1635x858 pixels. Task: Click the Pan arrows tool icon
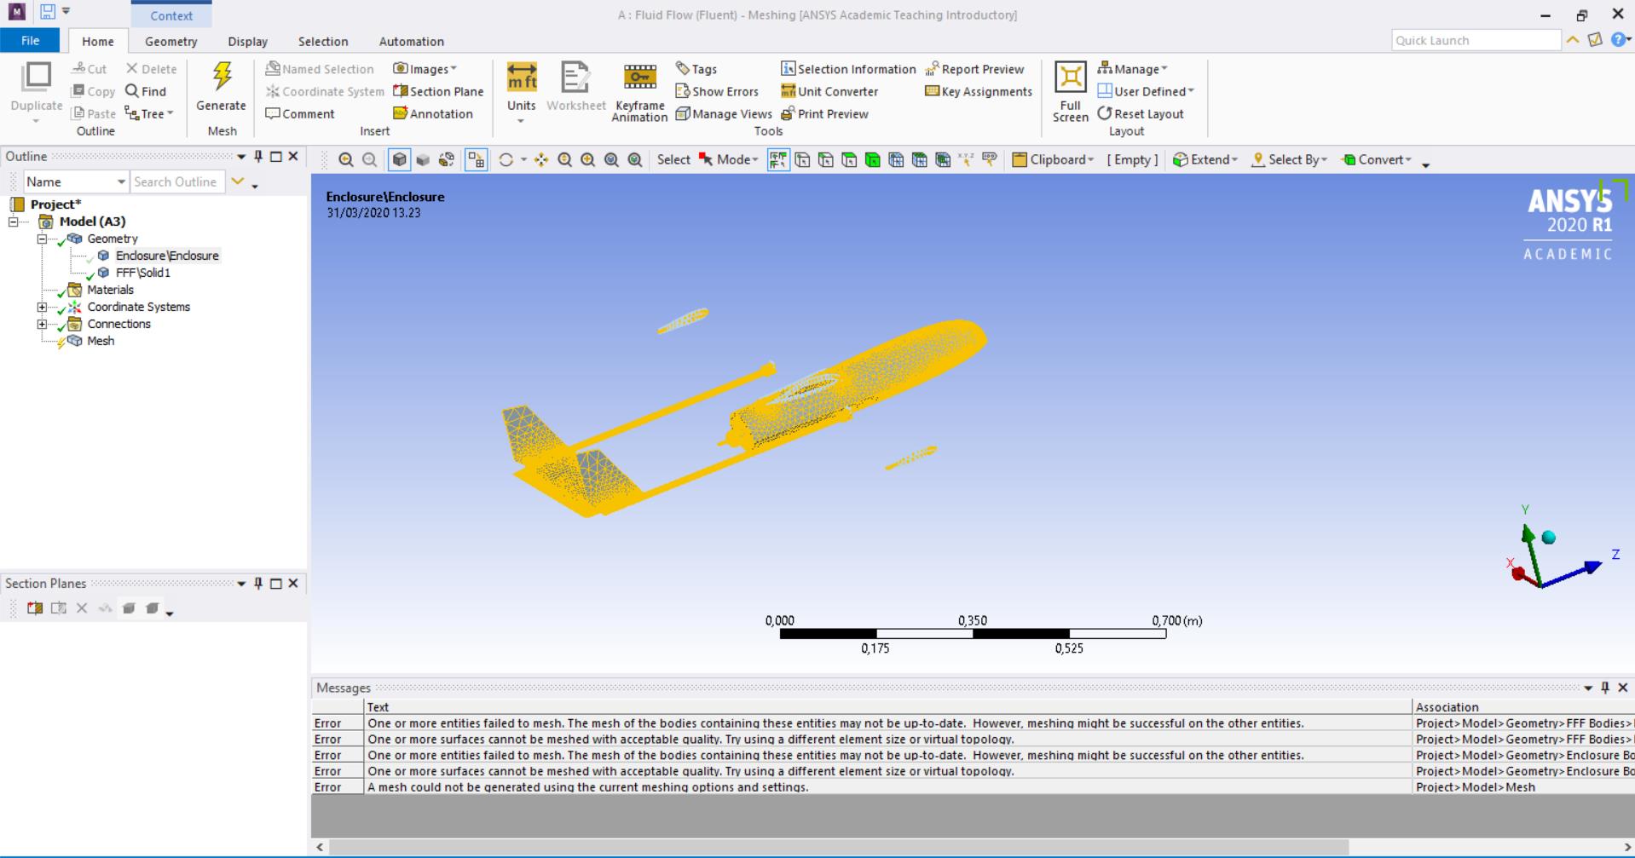pyautogui.click(x=541, y=159)
